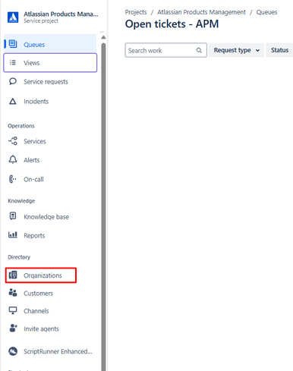Viewport: 293px width, 371px height.
Task: Click the Projects breadcrumb link
Action: tap(136, 12)
